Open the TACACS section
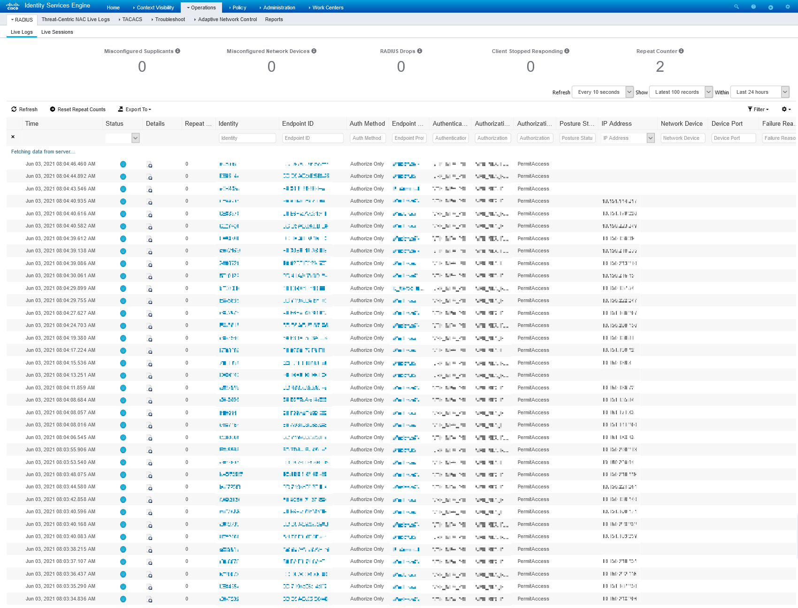The width and height of the screenshot is (798, 608). (131, 19)
